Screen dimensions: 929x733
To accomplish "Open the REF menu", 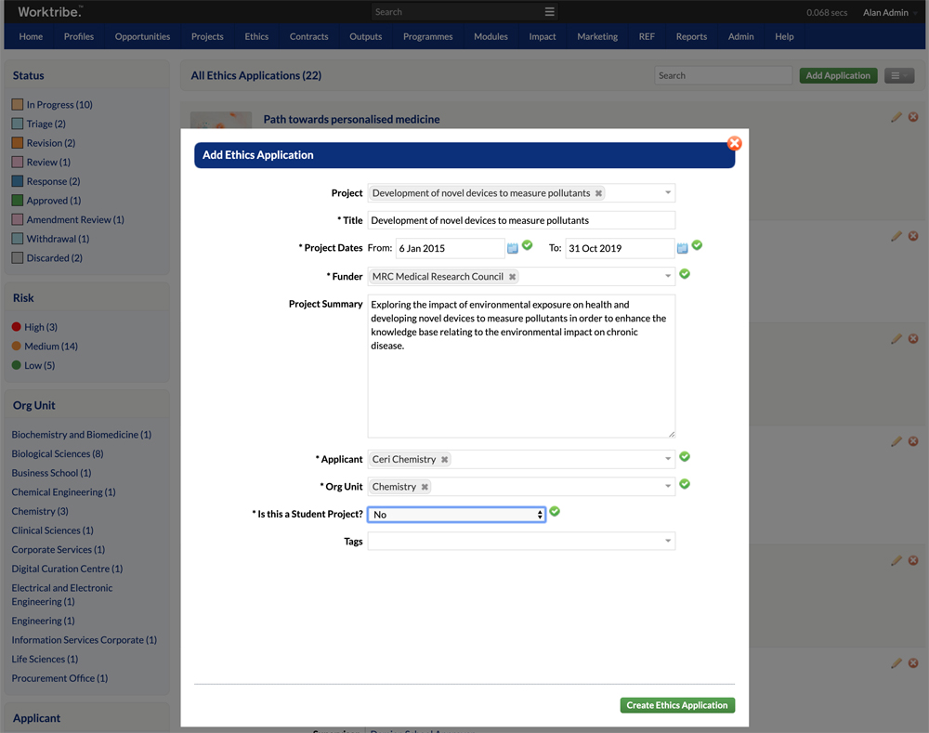I will tap(647, 37).
